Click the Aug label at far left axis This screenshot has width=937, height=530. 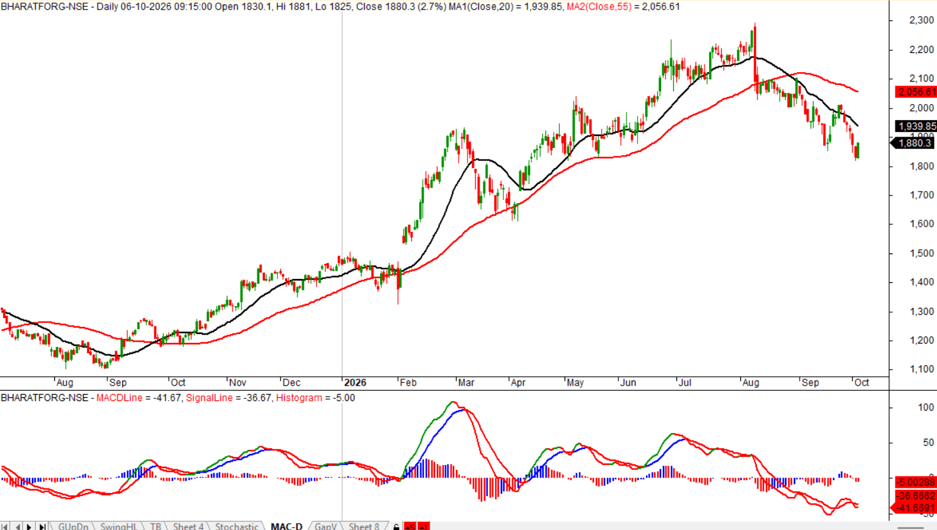point(65,382)
